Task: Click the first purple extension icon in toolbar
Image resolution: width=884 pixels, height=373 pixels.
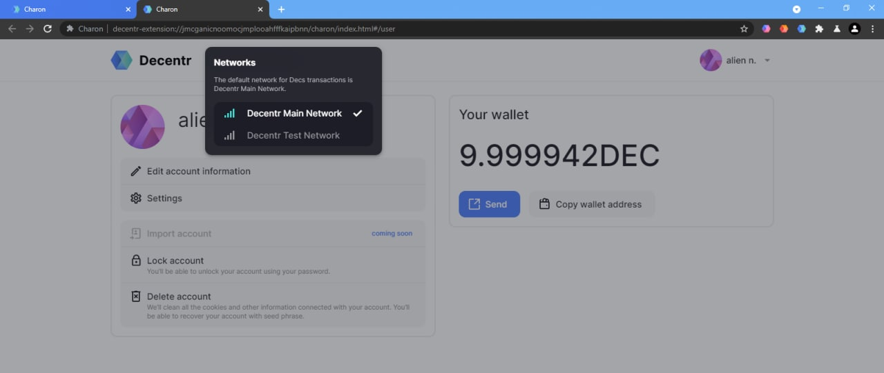Action: tap(766, 29)
